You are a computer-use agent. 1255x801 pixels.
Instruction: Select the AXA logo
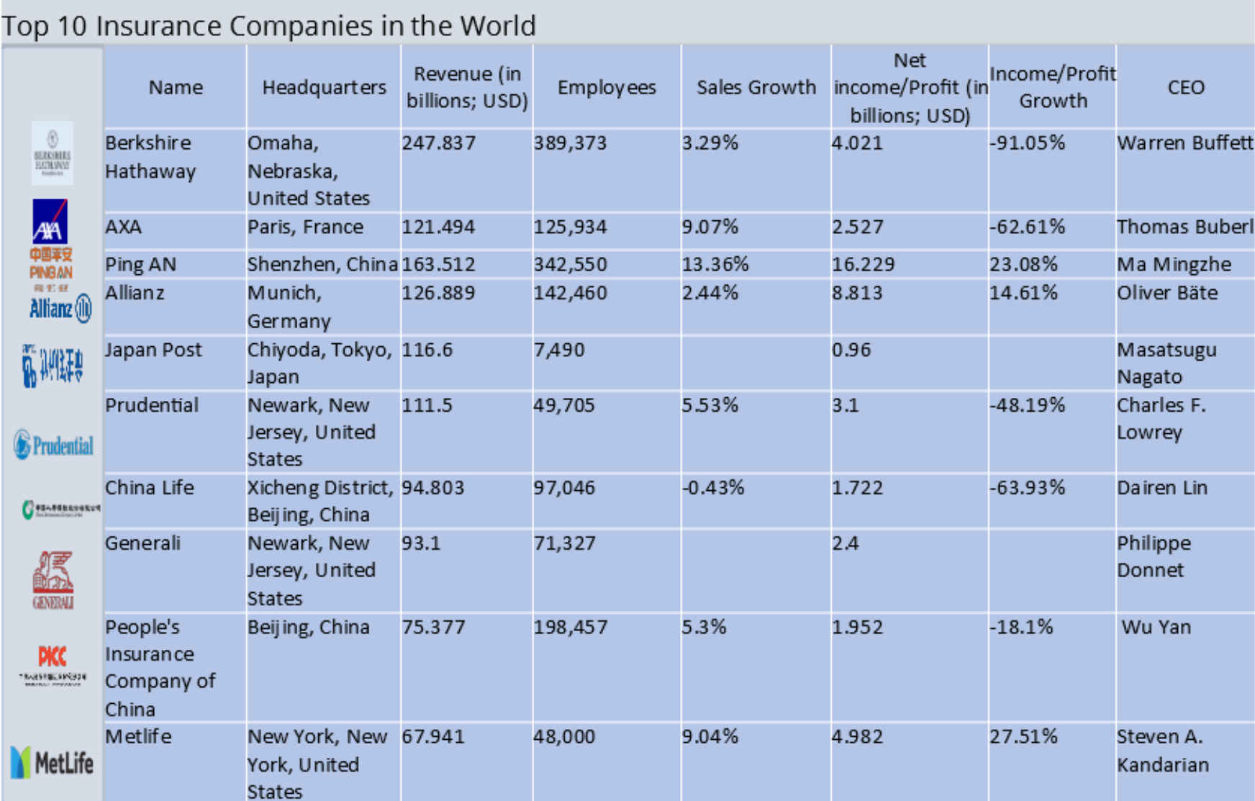[x=50, y=222]
